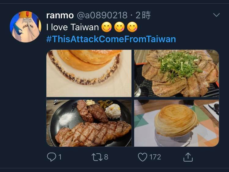Click the "I love Taiwan" tweet text

72,27
